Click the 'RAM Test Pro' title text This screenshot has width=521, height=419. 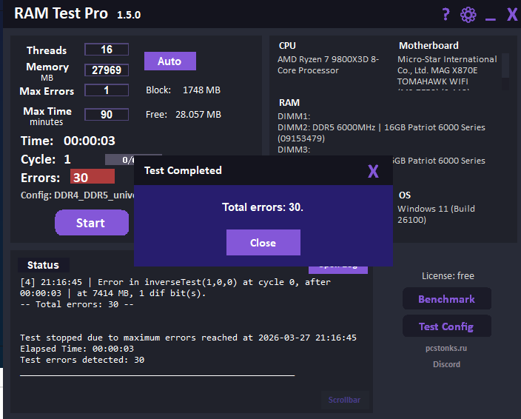[61, 13]
